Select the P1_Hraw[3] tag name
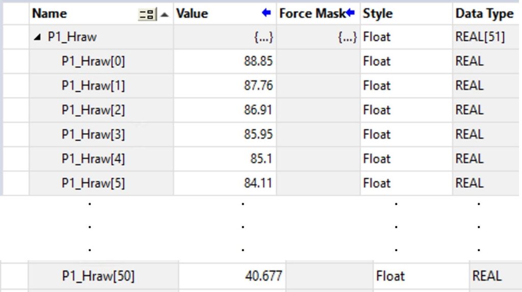The width and height of the screenshot is (522, 292). [93, 135]
